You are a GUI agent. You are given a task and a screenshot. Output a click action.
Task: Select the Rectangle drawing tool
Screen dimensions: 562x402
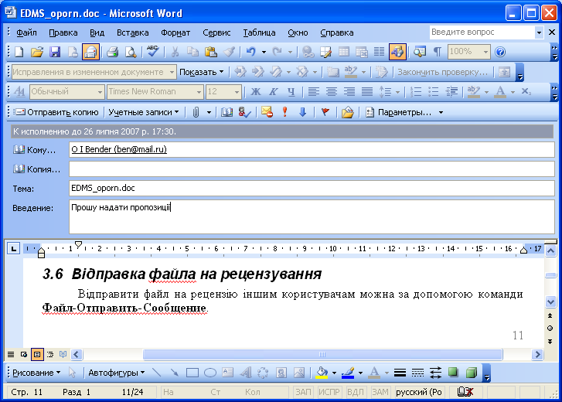pyautogui.click(x=192, y=373)
